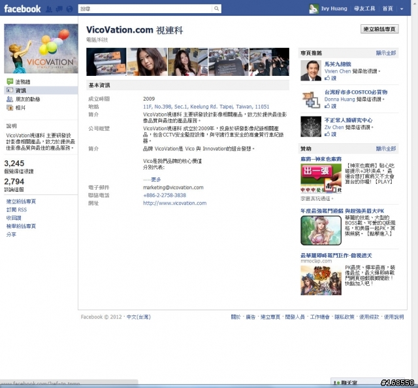Open Ivy Huang profile link
Image resolution: width=418 pixels, height=388 pixels.
click(334, 9)
